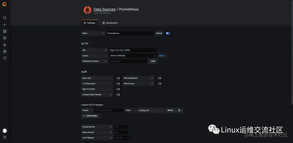Screen dimensions: 293x143
Task: Open the Explore compass icon
Action: (x=5, y=38)
